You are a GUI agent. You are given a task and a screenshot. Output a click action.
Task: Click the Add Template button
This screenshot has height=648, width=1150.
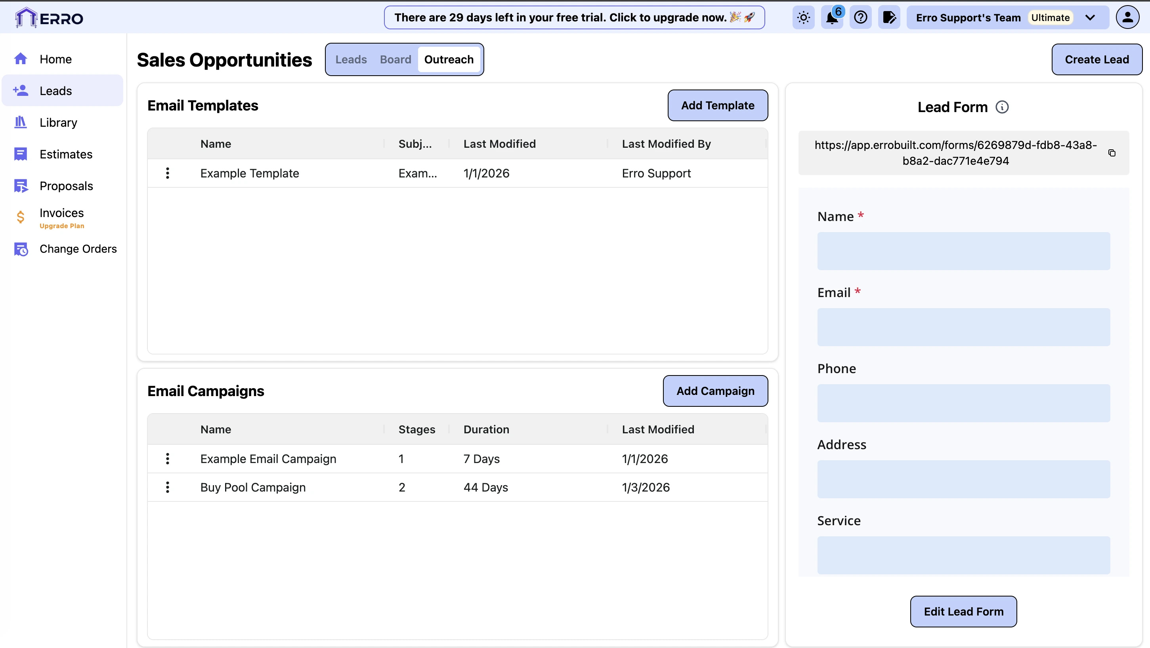click(x=717, y=105)
